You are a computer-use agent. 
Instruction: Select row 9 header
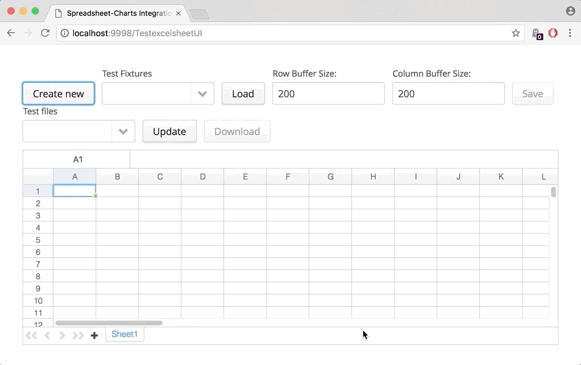[x=38, y=288]
